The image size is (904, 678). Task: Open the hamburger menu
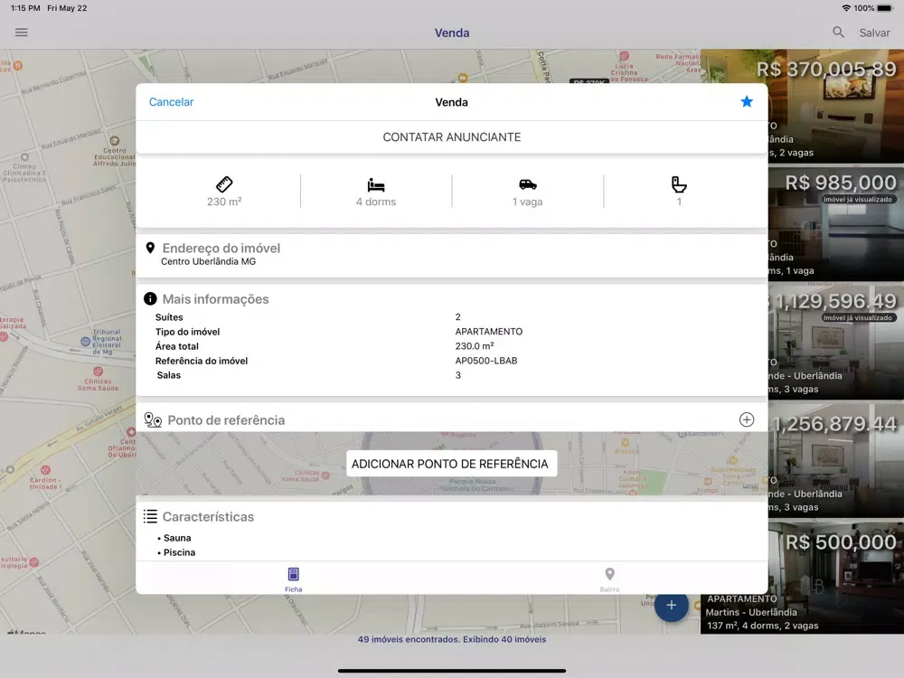22,33
